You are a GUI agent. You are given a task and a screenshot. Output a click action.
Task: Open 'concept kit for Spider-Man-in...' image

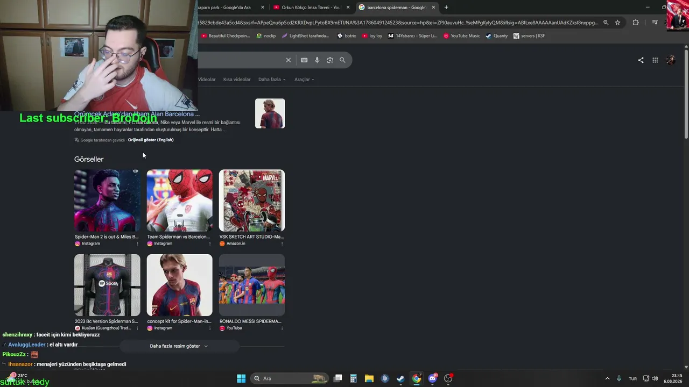pos(179,285)
